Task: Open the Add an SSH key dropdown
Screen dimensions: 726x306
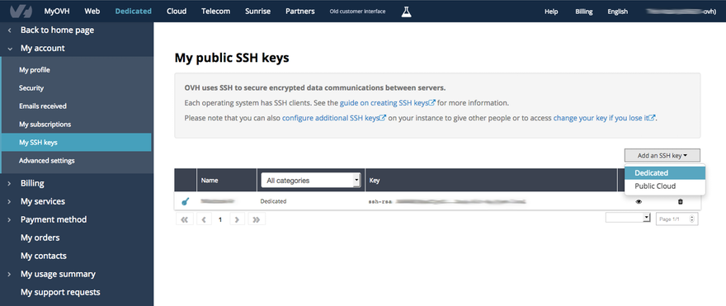Action: click(x=662, y=156)
